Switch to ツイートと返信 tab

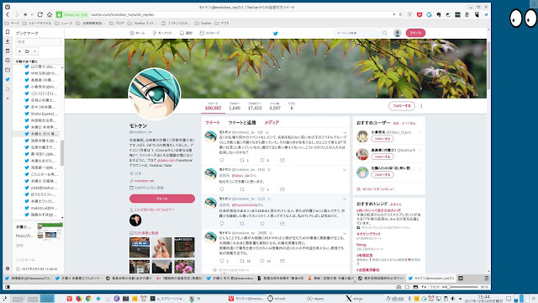point(242,123)
